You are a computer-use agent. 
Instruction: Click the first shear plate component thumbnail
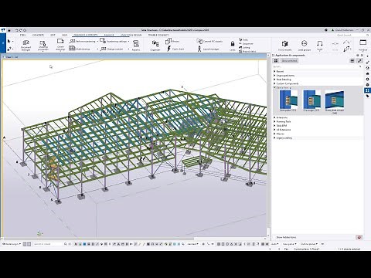[x=288, y=100]
